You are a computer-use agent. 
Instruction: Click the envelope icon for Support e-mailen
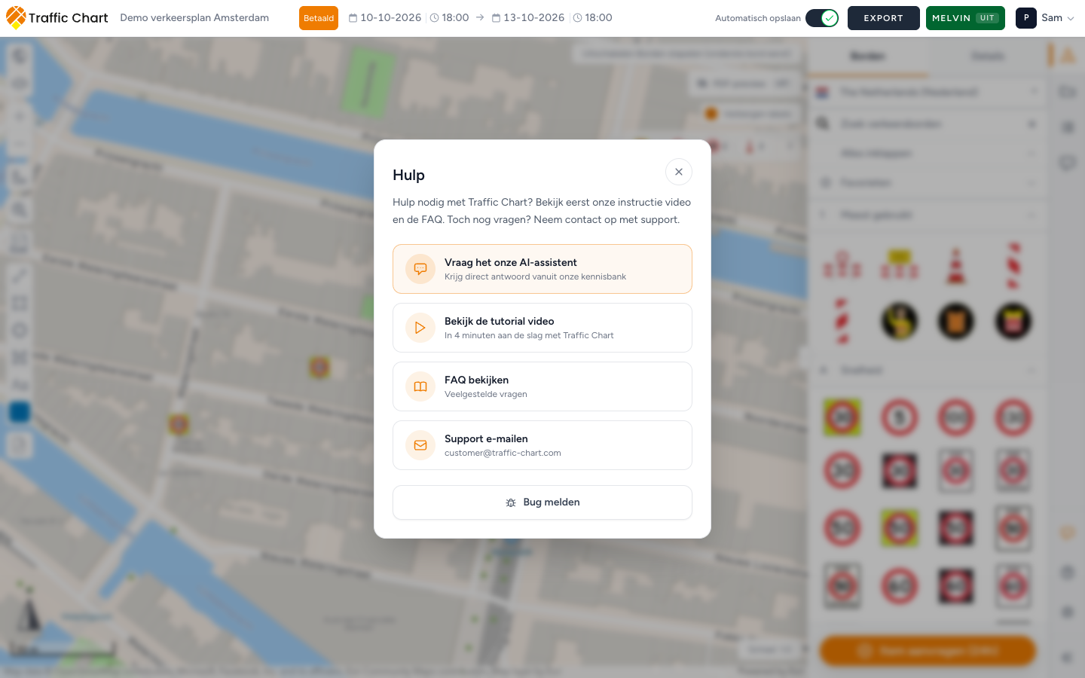pyautogui.click(x=420, y=445)
